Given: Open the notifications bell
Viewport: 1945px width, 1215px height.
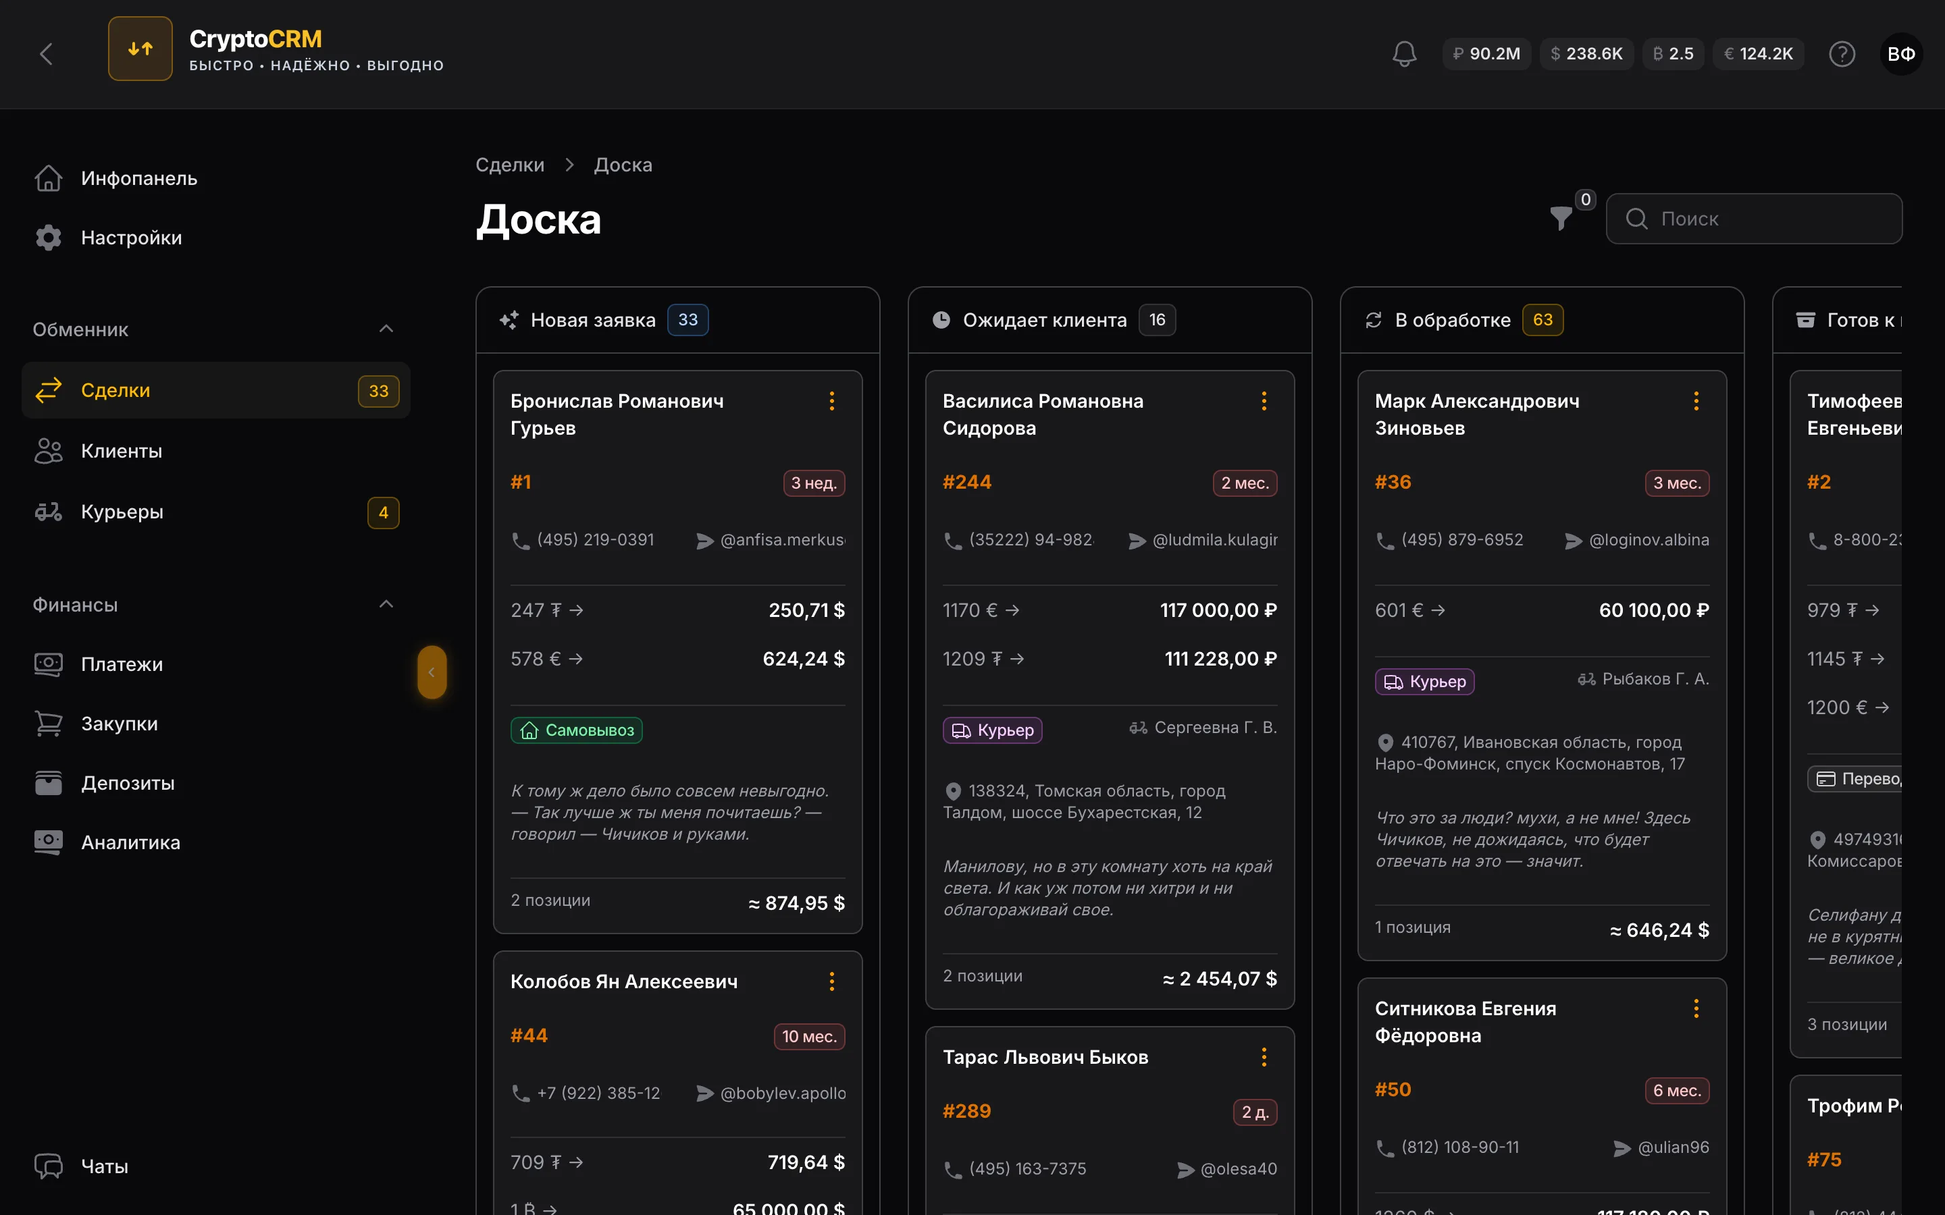Looking at the screenshot, I should (x=1404, y=54).
